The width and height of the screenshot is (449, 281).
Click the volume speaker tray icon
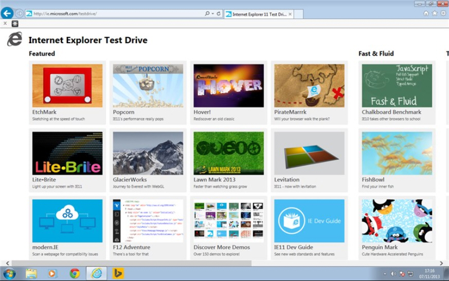click(393, 274)
